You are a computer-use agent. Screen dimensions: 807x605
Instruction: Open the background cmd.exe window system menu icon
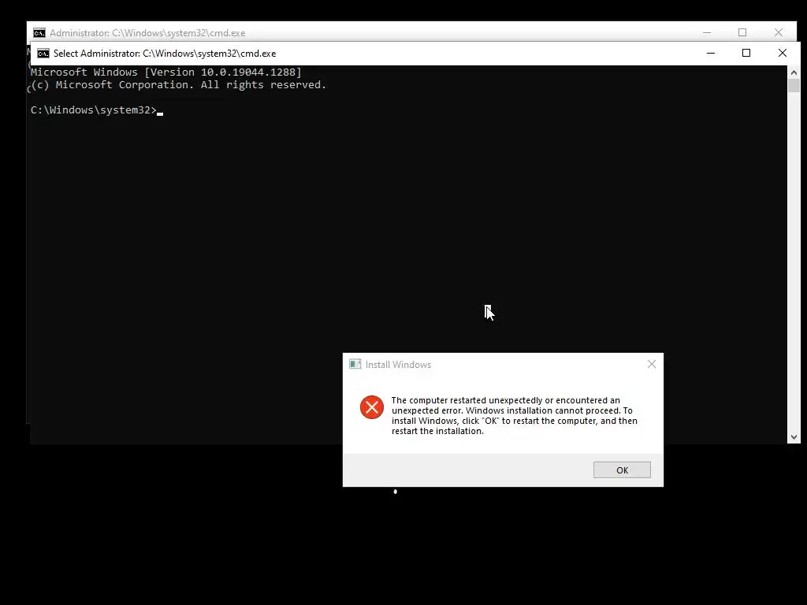(39, 33)
